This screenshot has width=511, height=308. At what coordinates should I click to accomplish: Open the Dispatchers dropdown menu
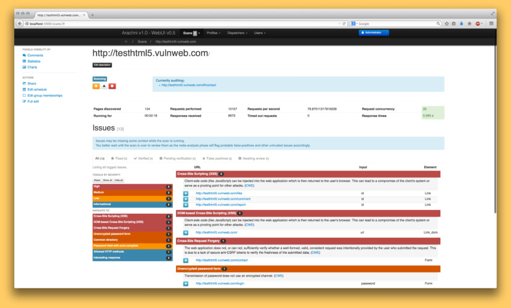[x=237, y=33]
